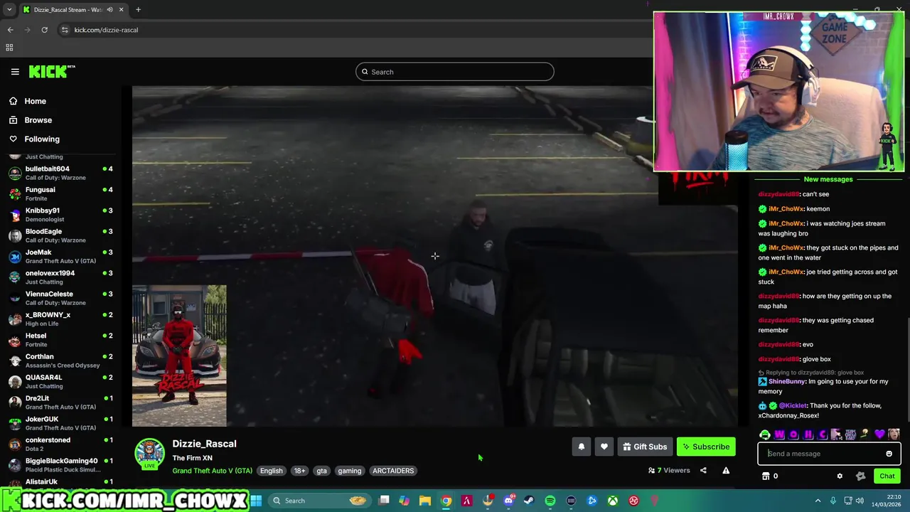
Task: Open Spotify from taskbar
Action: click(x=550, y=501)
